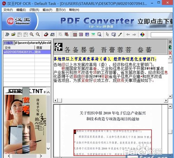
Task: Click the right arrow next icon
Action: pyautogui.click(x=134, y=34)
